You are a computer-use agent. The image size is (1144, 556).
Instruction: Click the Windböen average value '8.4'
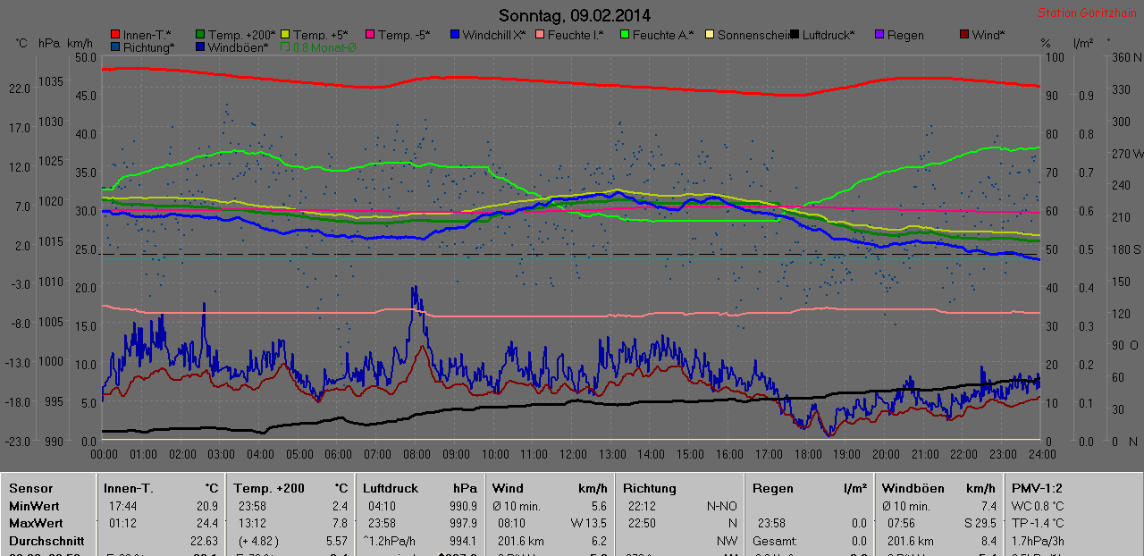pyautogui.click(x=988, y=541)
